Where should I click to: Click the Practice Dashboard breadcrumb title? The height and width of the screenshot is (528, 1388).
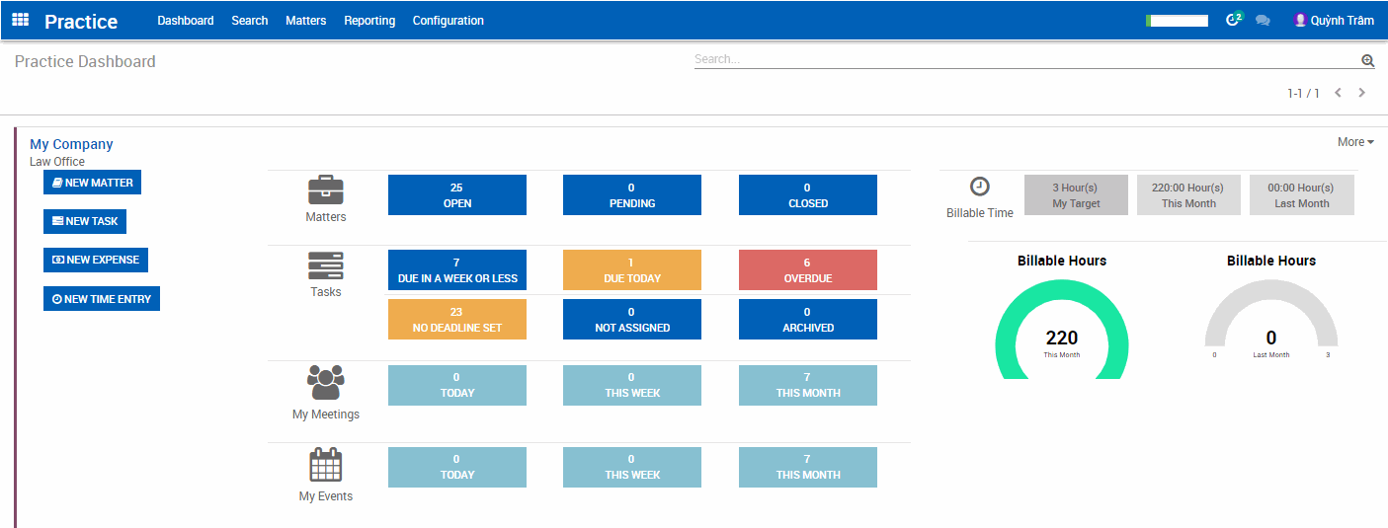[85, 61]
